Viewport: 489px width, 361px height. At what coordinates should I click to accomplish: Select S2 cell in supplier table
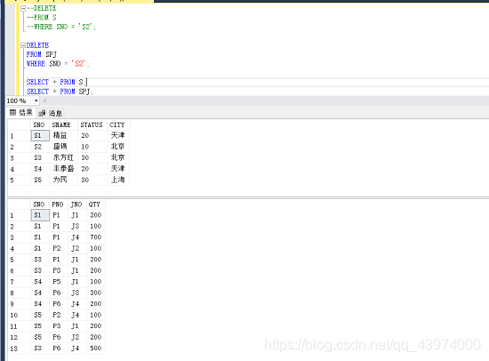coord(40,147)
